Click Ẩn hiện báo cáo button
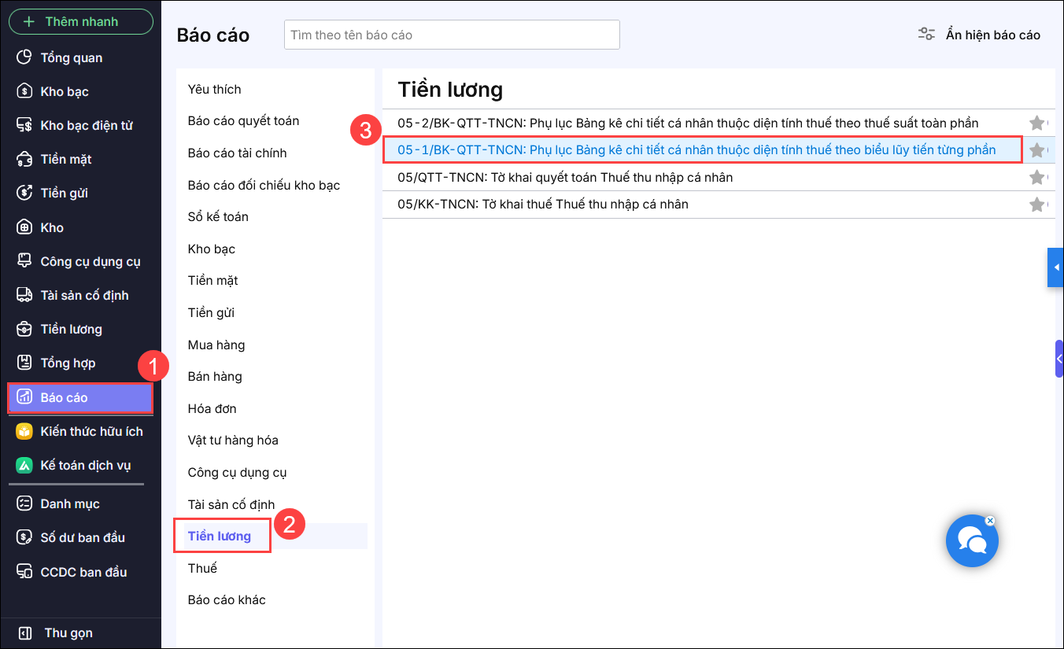This screenshot has width=1064, height=649. [979, 35]
